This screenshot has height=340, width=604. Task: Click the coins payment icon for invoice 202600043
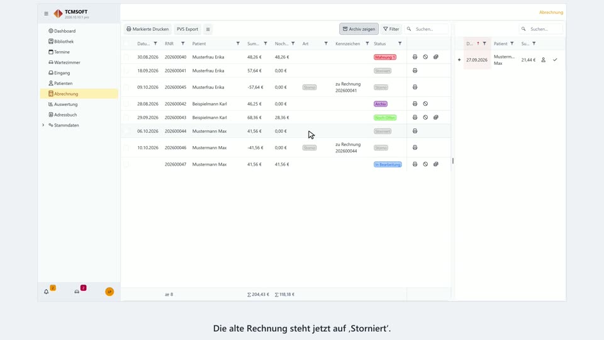[x=435, y=117]
